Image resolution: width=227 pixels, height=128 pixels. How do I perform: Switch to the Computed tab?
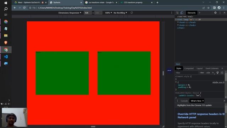point(189,68)
